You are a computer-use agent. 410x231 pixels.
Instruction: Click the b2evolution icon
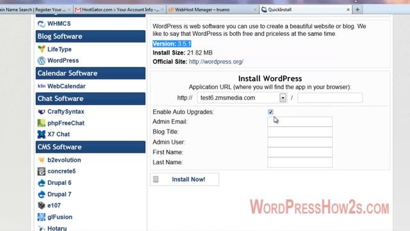click(x=41, y=160)
